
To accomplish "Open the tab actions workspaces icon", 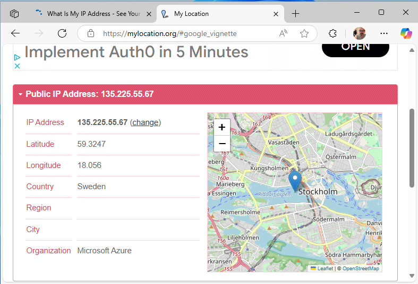I will (14, 14).
